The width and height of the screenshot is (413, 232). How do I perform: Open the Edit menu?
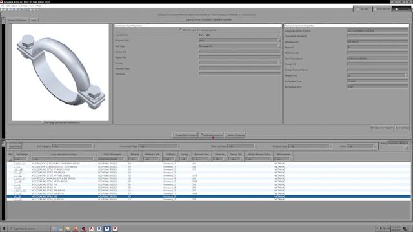8,6
